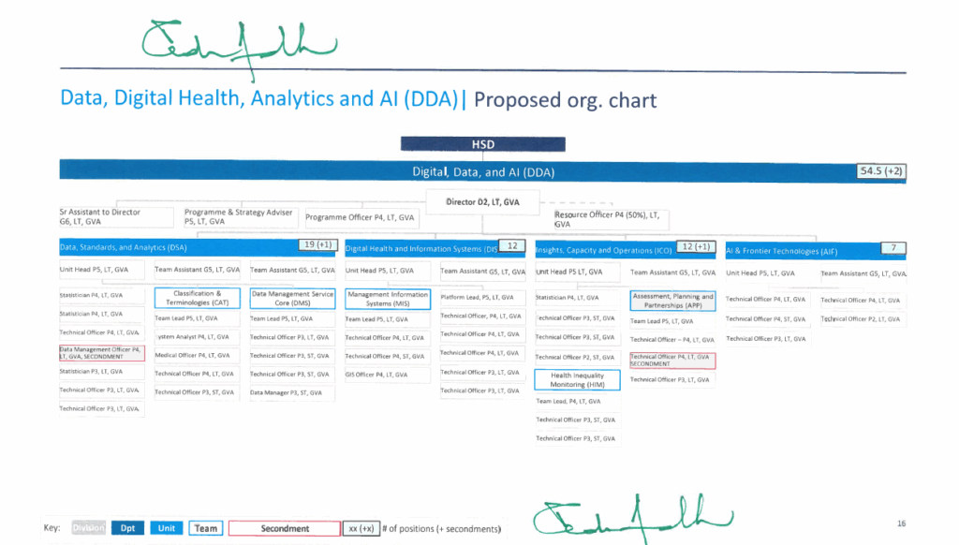
Task: Click the dark blue Dpt legend swatch
Action: (x=127, y=528)
